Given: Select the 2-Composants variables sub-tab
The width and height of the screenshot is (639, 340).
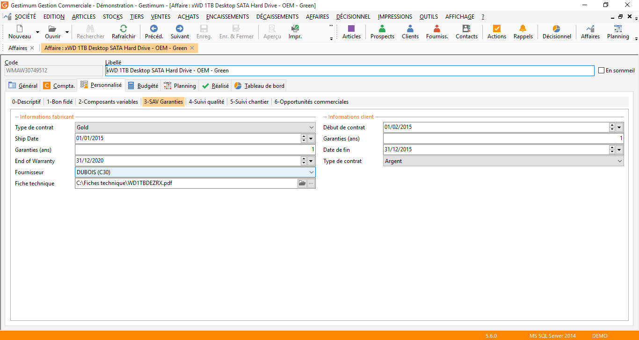Looking at the screenshot, I should pos(108,102).
